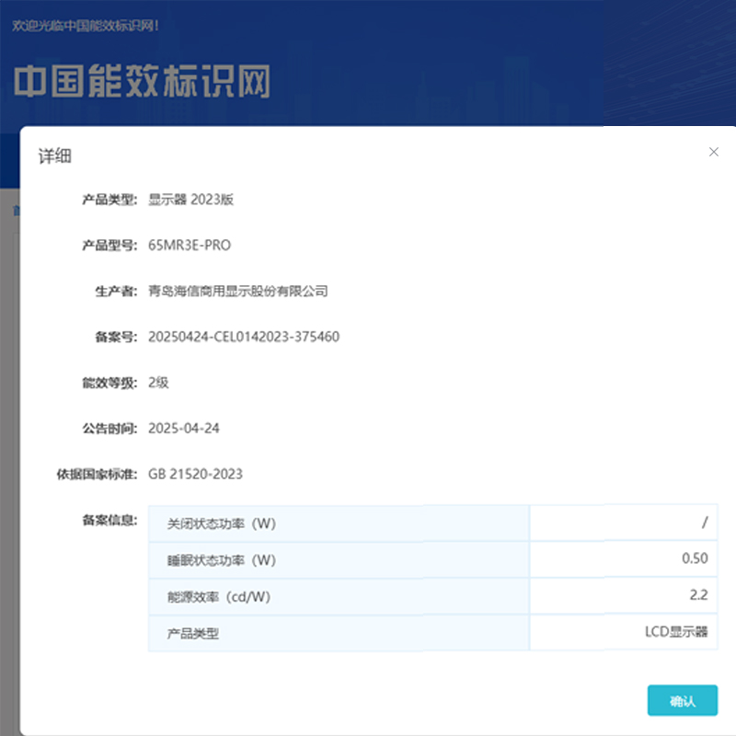Select model number 65MR3E-PRO
736x736 pixels.
(x=190, y=245)
